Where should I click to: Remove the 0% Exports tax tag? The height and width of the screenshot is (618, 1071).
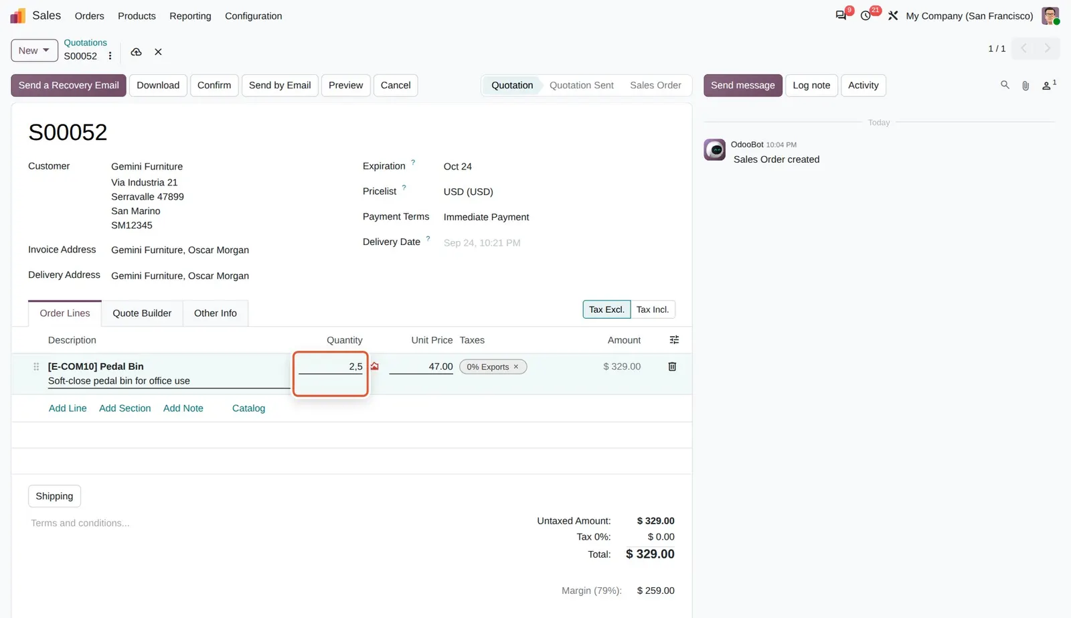coord(516,367)
